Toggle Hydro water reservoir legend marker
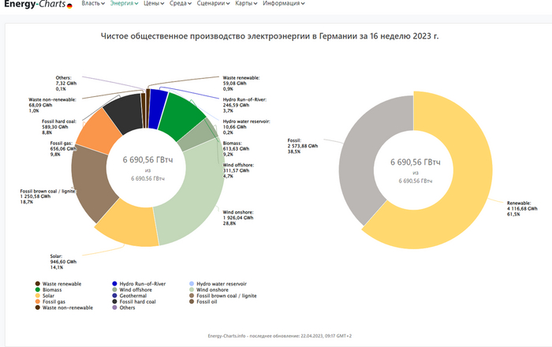This screenshot has width=552, height=347. [193, 283]
